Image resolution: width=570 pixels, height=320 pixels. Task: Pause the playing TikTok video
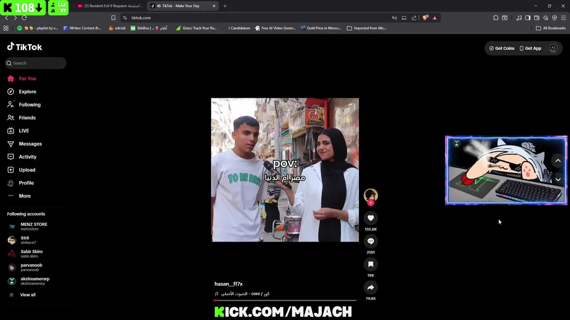point(285,170)
